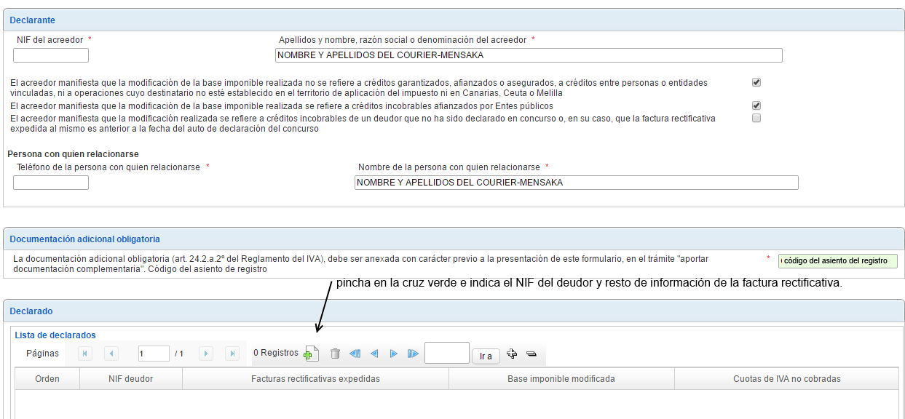Go to previous record with blue arrow

click(374, 354)
